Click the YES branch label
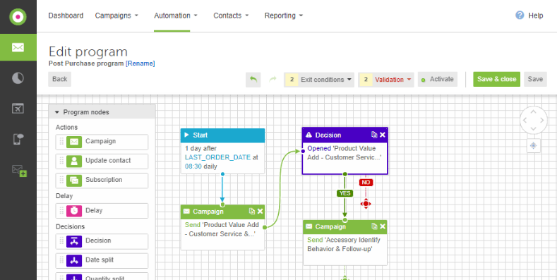Screen dimensions: 557x280 [x=345, y=193]
